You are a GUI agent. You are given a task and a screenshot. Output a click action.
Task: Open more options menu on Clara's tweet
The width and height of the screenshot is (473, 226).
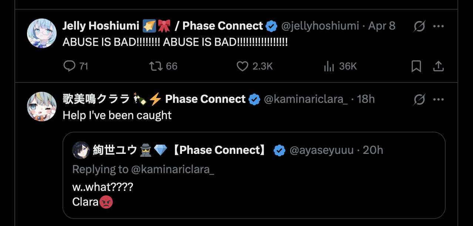(x=438, y=99)
